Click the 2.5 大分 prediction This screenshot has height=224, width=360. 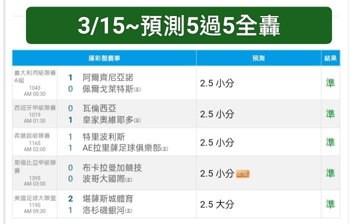(217, 204)
